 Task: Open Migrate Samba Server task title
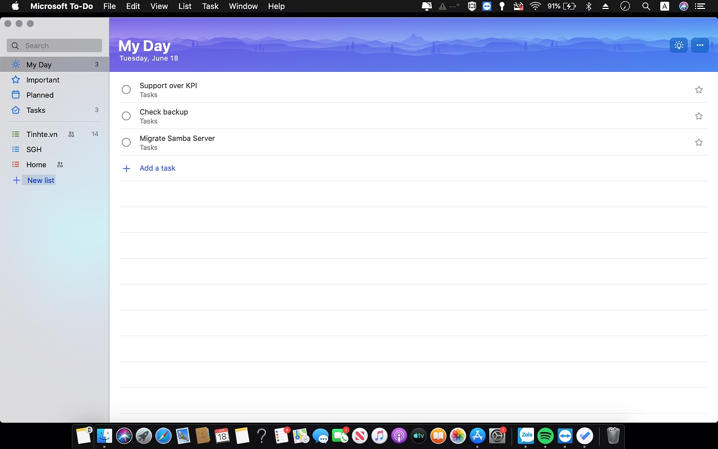[177, 139]
